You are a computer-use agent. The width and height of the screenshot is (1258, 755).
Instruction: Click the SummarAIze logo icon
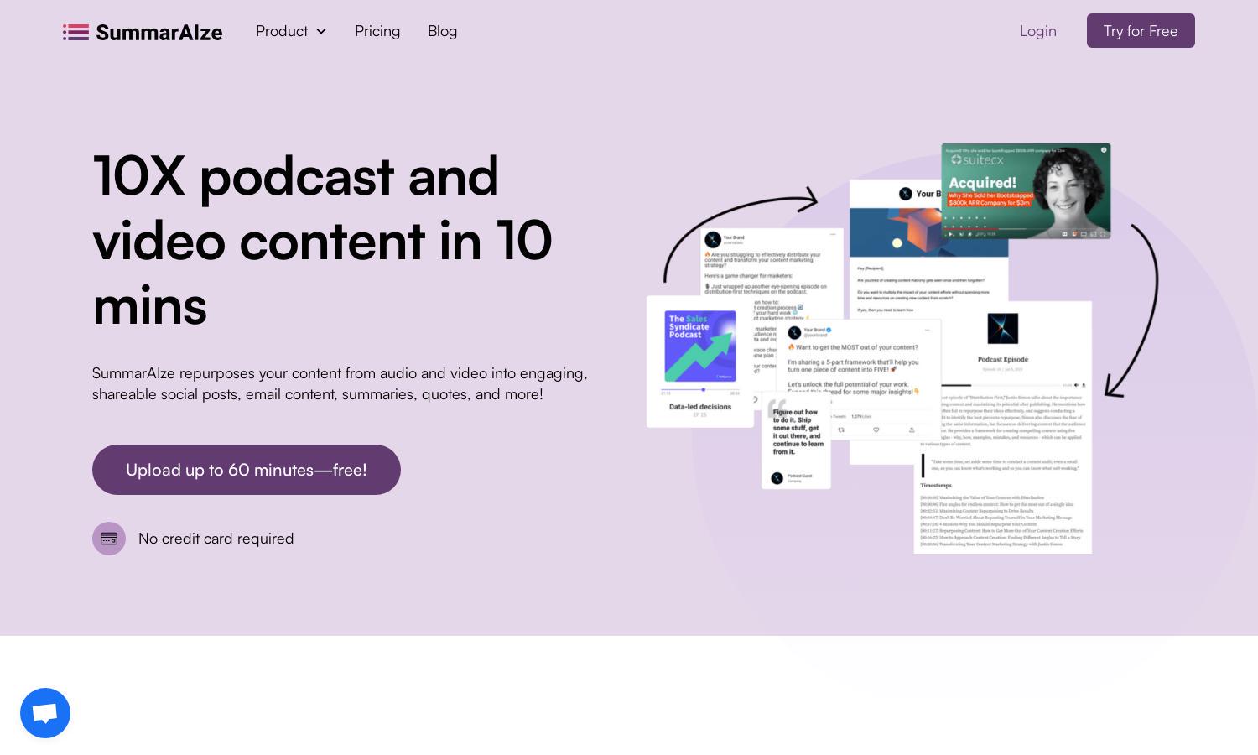point(75,32)
